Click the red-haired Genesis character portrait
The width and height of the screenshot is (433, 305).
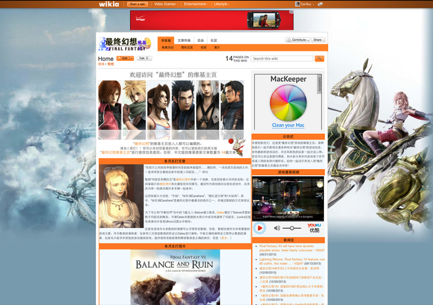(x=110, y=105)
